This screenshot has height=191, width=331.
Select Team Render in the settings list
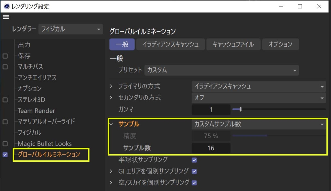click(x=36, y=111)
